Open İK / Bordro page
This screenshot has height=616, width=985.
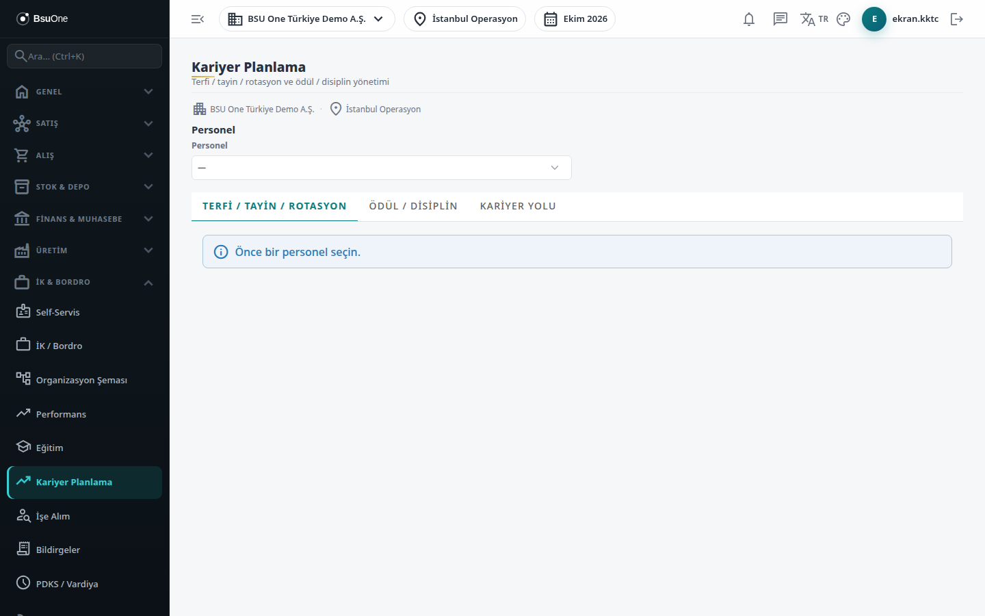pyautogui.click(x=85, y=346)
